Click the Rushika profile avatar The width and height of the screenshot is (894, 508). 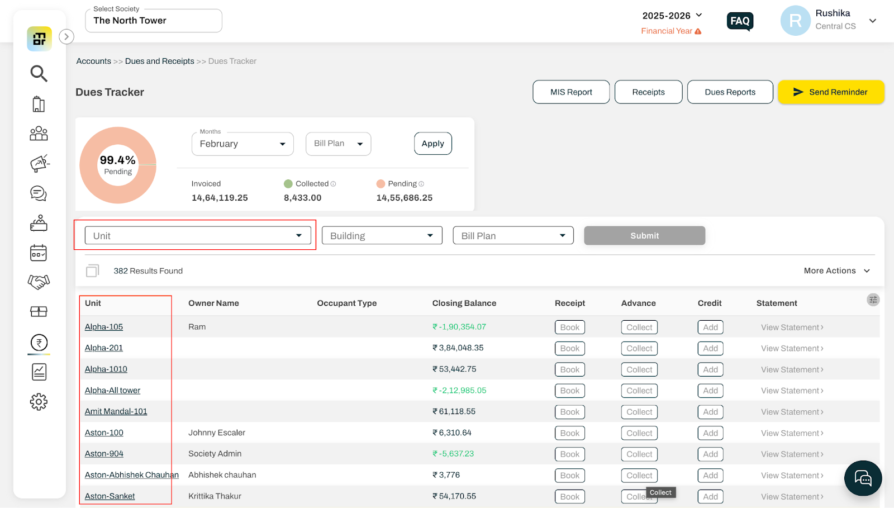[796, 21]
